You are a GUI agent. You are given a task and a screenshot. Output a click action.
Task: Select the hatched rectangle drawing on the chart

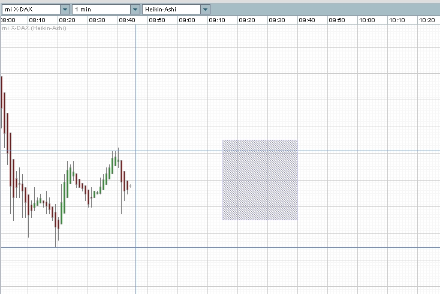(260, 180)
